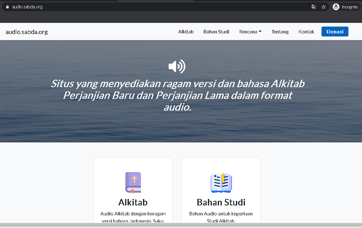Image resolution: width=362 pixels, height=228 pixels.
Task: Click the speaker audio icon
Action: [x=177, y=66]
